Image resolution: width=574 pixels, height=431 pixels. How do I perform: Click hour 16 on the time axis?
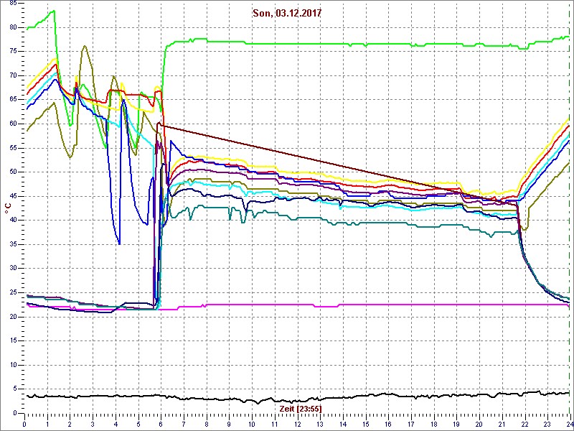pos(388,424)
